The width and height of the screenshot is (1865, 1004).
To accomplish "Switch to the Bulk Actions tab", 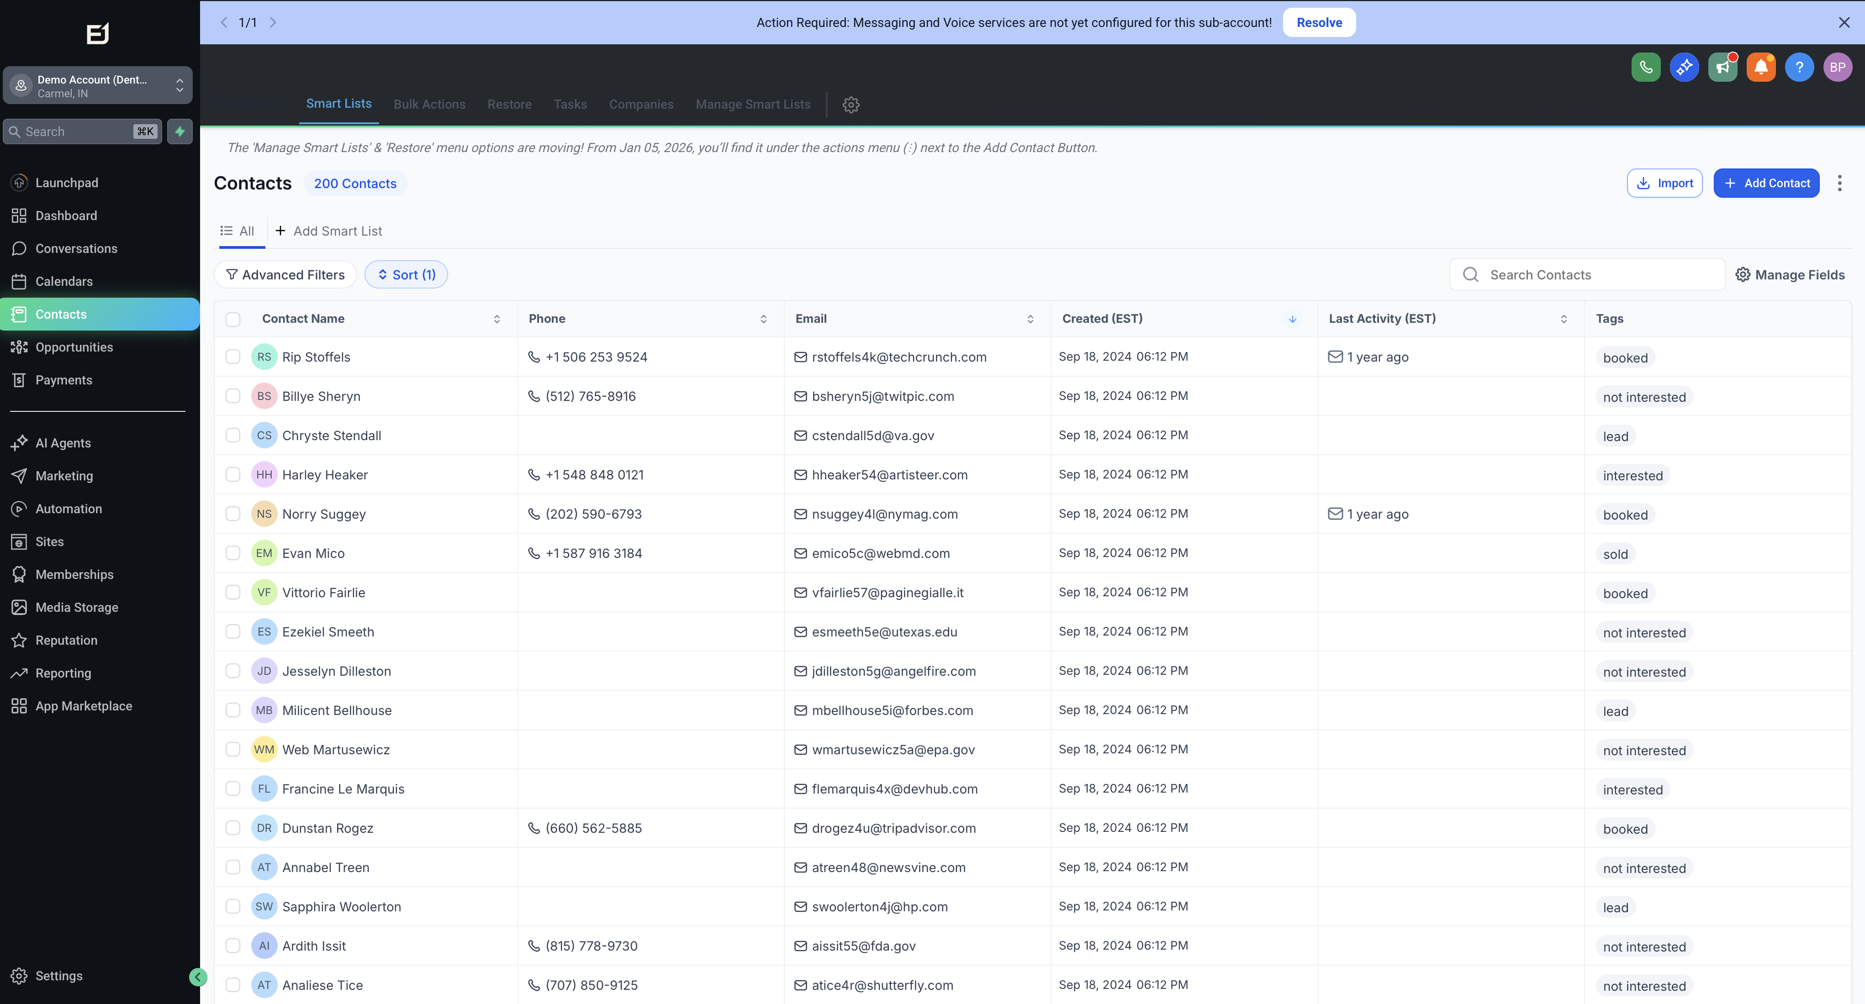I will 429,104.
